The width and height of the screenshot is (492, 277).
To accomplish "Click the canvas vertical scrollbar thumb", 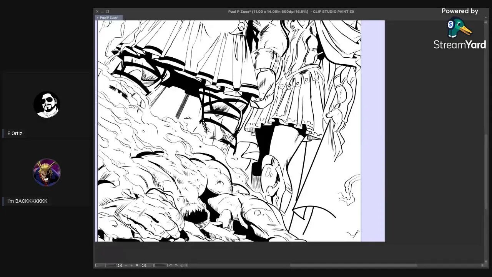I will [486, 171].
